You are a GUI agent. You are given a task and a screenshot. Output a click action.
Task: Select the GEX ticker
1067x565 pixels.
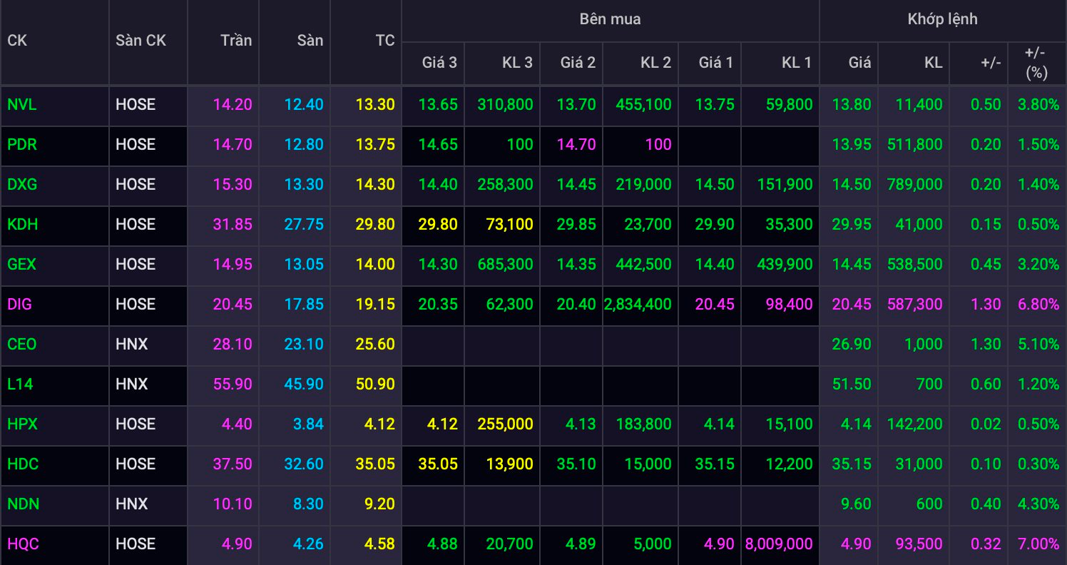[x=21, y=265]
